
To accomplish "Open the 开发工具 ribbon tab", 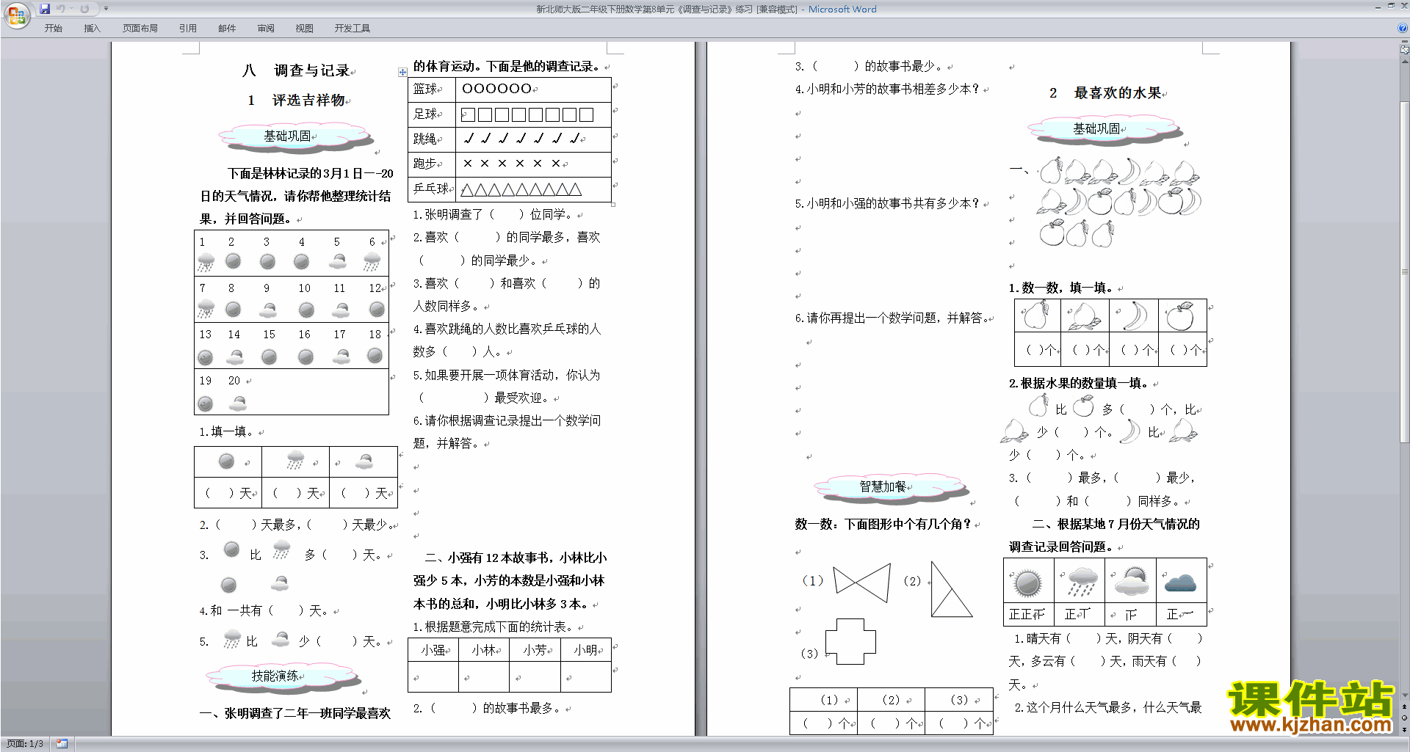I will (352, 29).
